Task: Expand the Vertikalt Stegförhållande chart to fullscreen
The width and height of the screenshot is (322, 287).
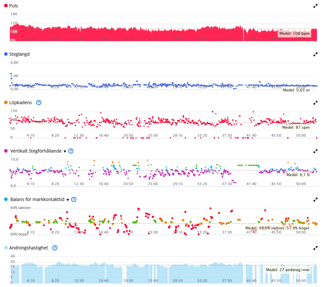Action: [x=315, y=151]
